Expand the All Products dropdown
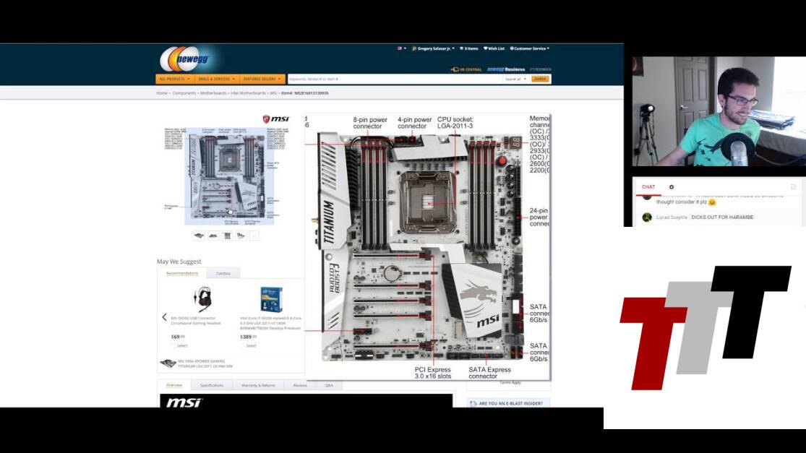This screenshot has width=806, height=453. click(x=174, y=79)
